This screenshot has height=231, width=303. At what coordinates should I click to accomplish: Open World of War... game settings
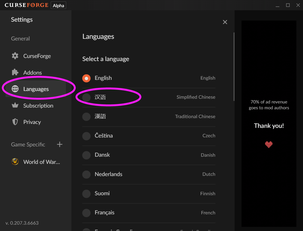tap(36, 162)
